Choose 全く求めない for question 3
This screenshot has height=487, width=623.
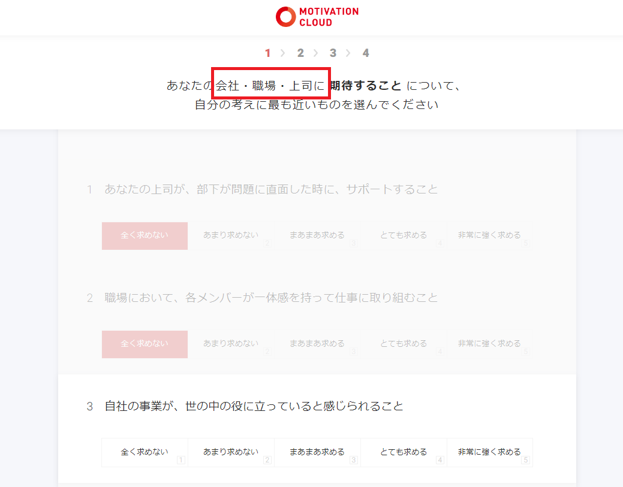coord(145,452)
